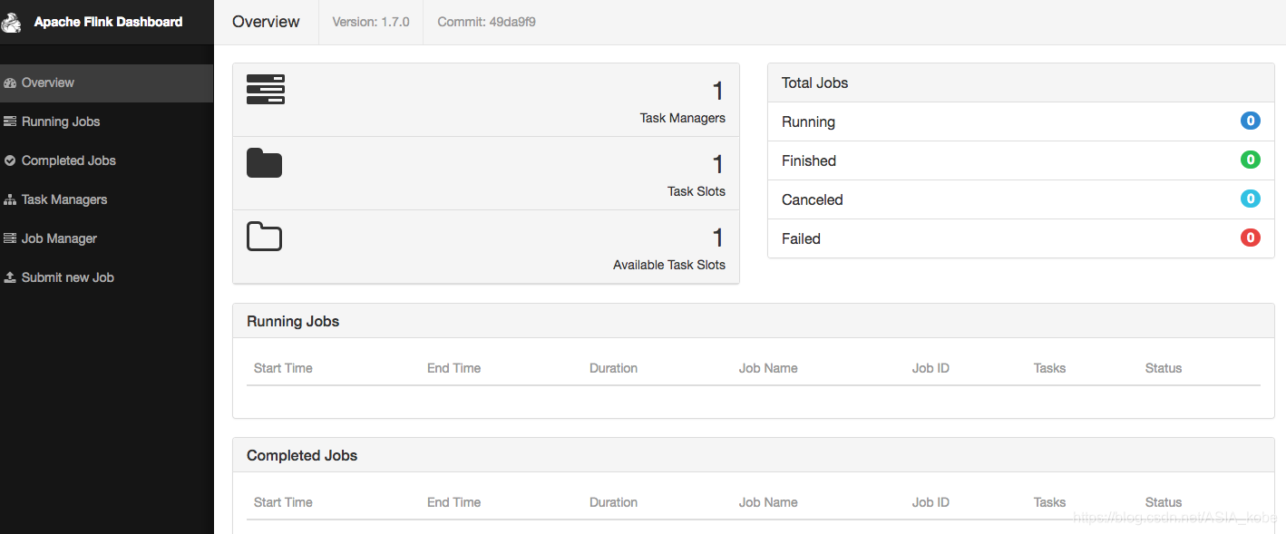Click the Submit new Job upload icon
Screen dimensions: 1286x534
click(10, 277)
